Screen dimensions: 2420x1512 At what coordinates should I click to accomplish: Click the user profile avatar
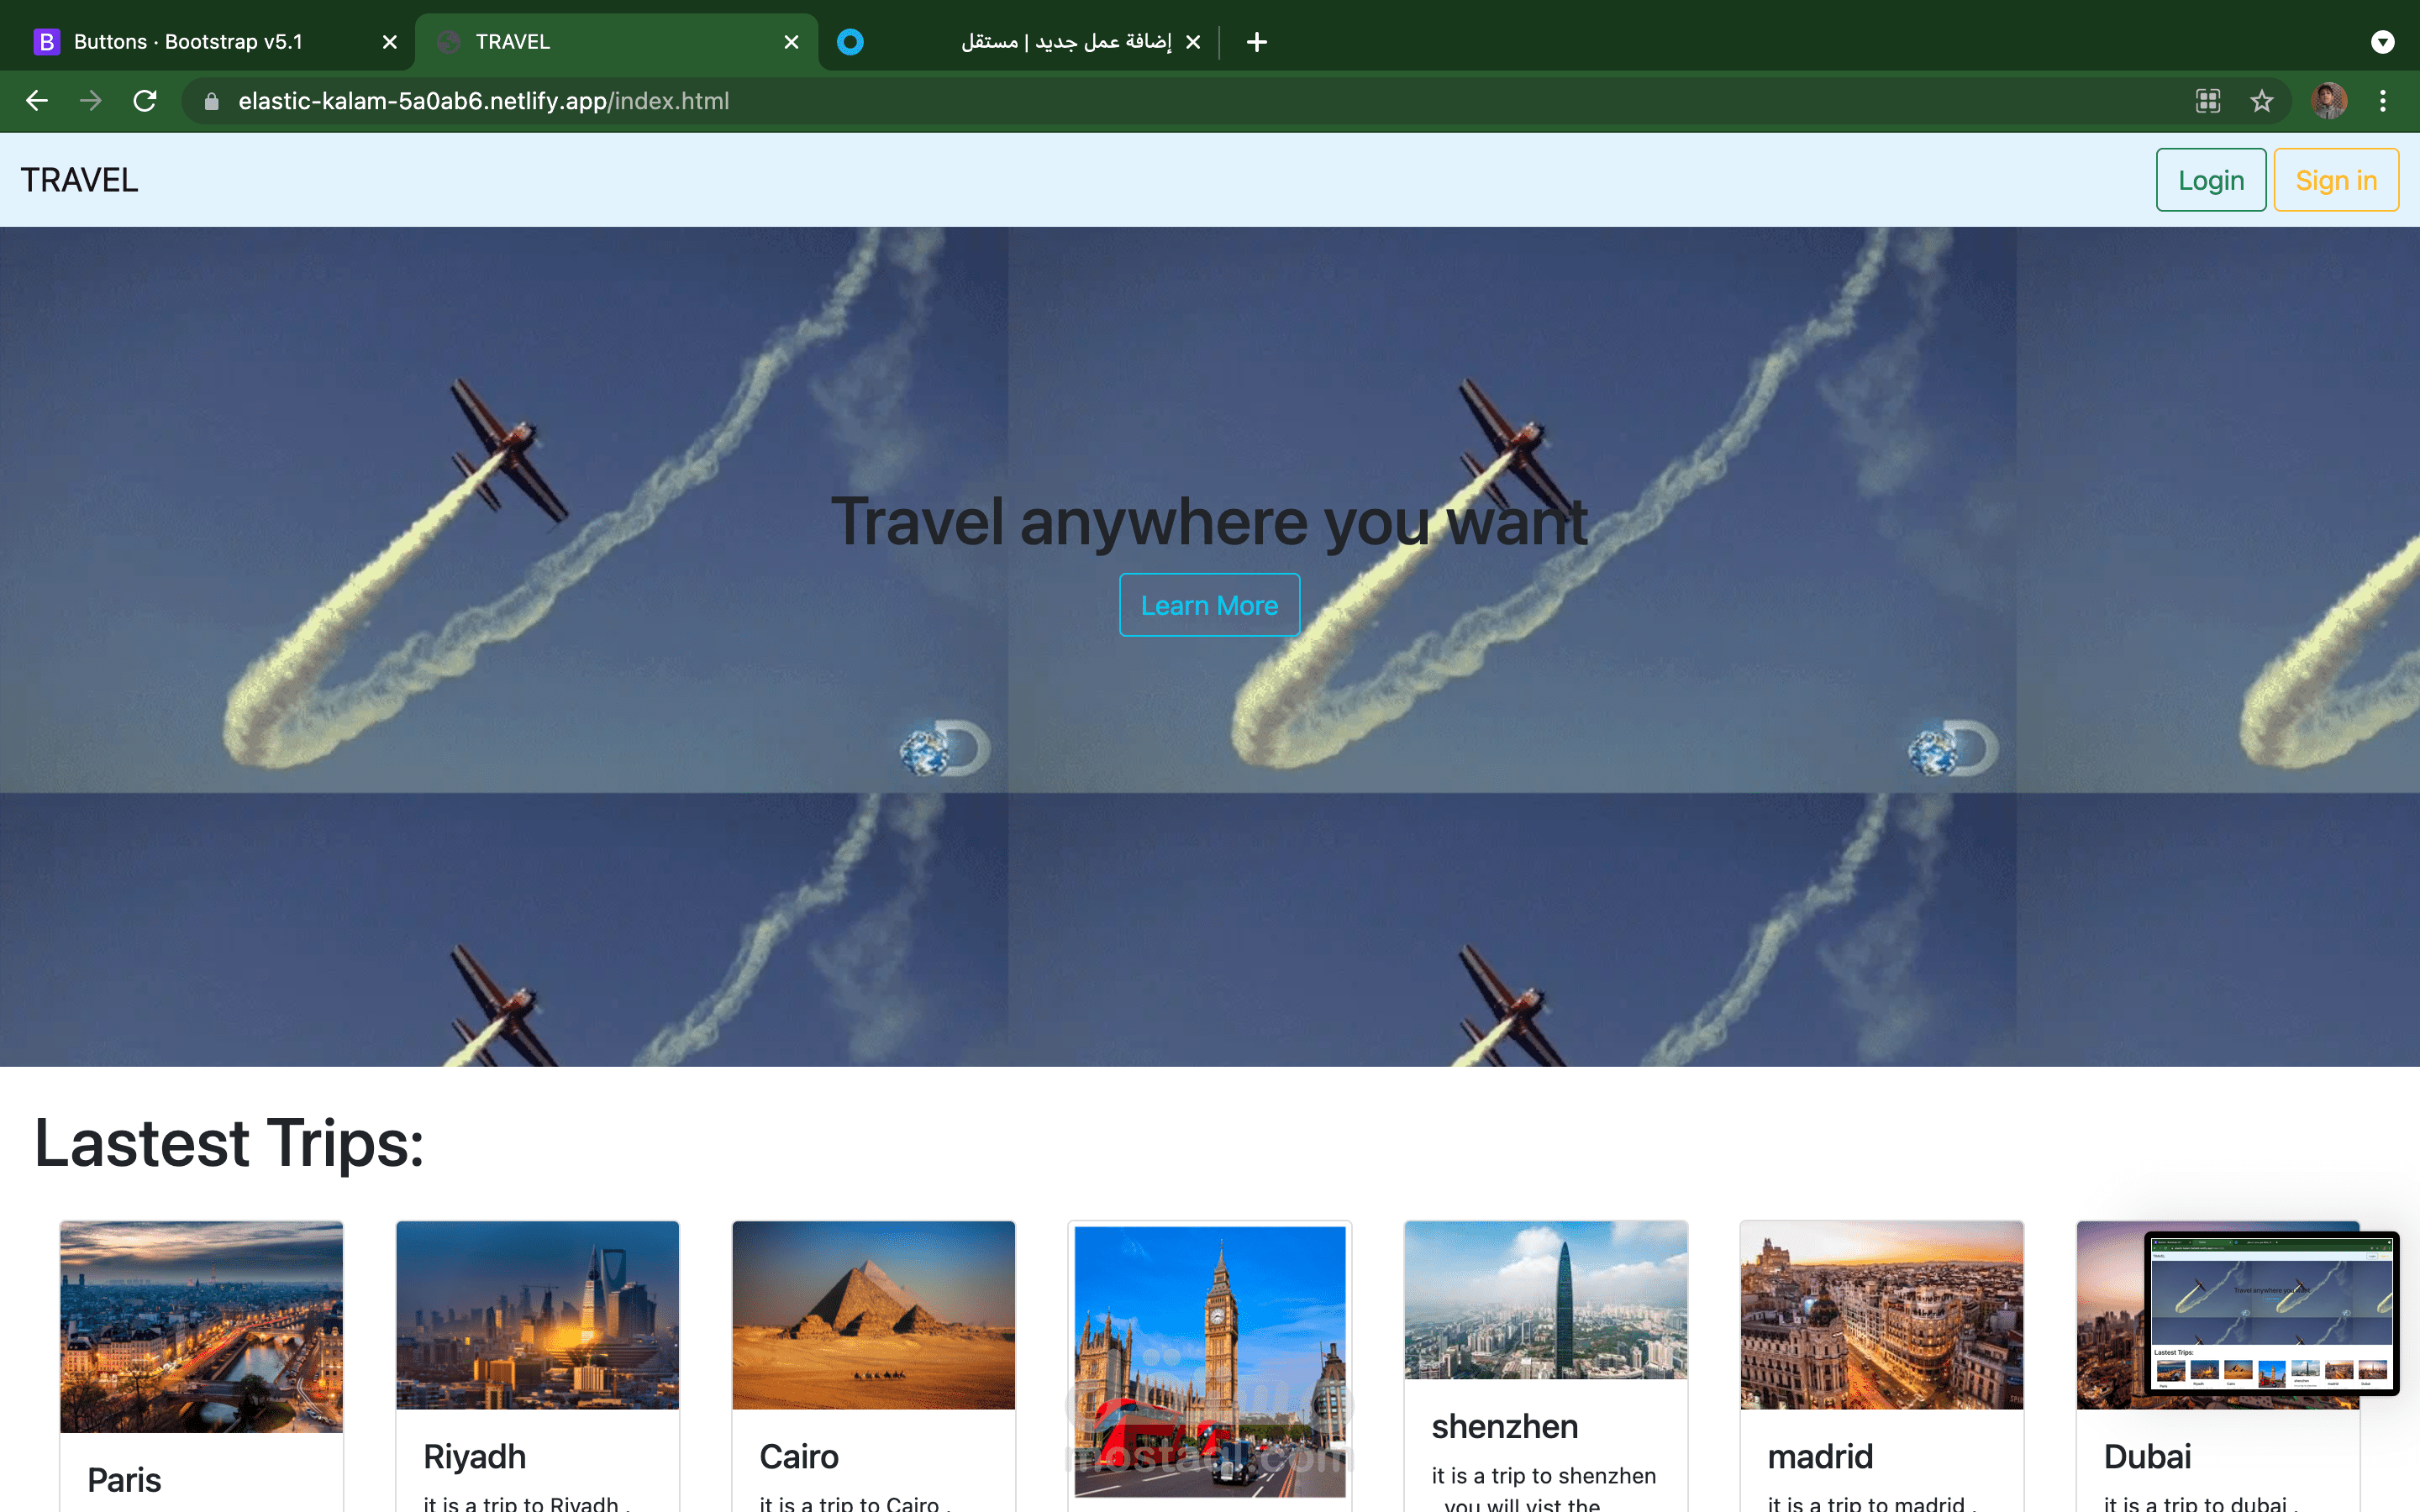(x=2329, y=101)
